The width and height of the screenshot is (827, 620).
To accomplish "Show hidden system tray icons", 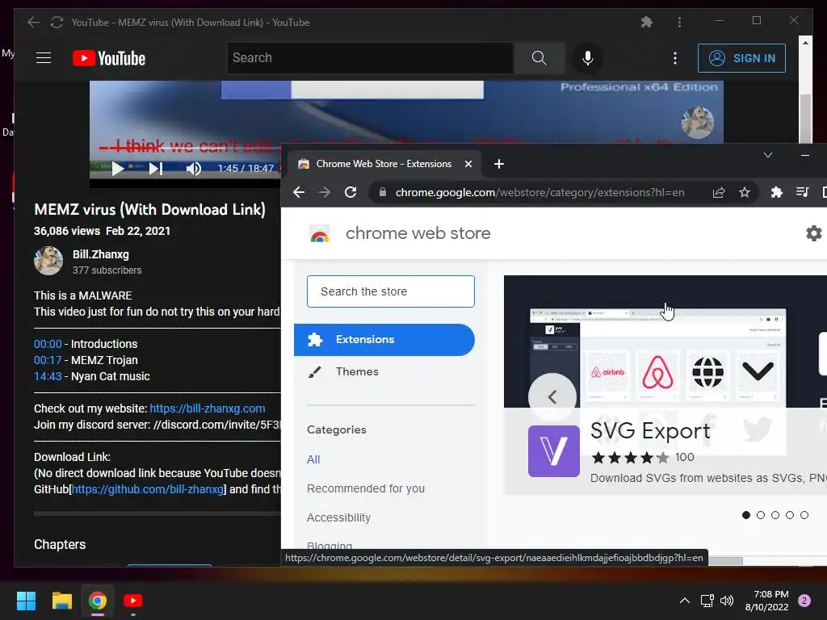I will tap(685, 601).
